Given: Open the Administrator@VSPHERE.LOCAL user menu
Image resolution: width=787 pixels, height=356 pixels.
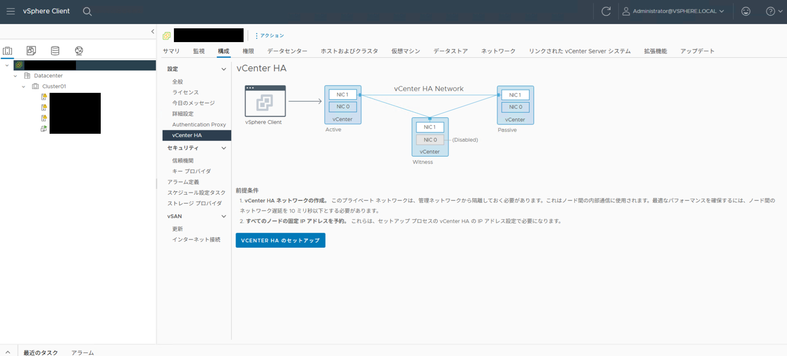Looking at the screenshot, I should [x=673, y=11].
